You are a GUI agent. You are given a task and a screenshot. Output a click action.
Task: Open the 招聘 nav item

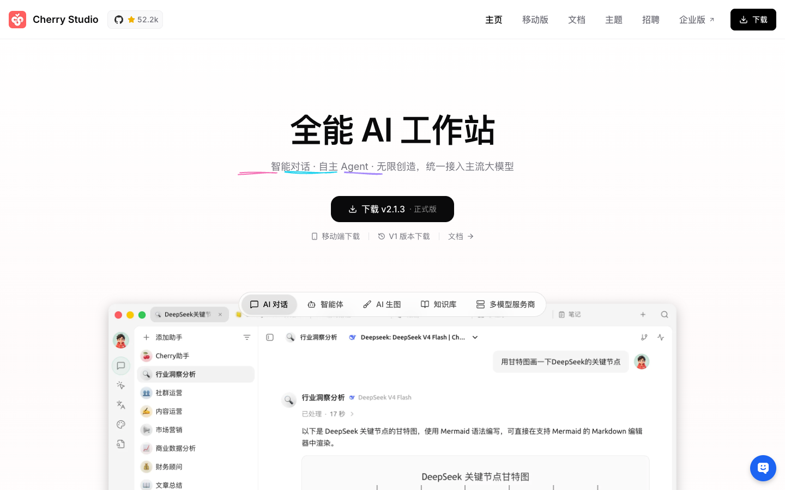pos(651,20)
